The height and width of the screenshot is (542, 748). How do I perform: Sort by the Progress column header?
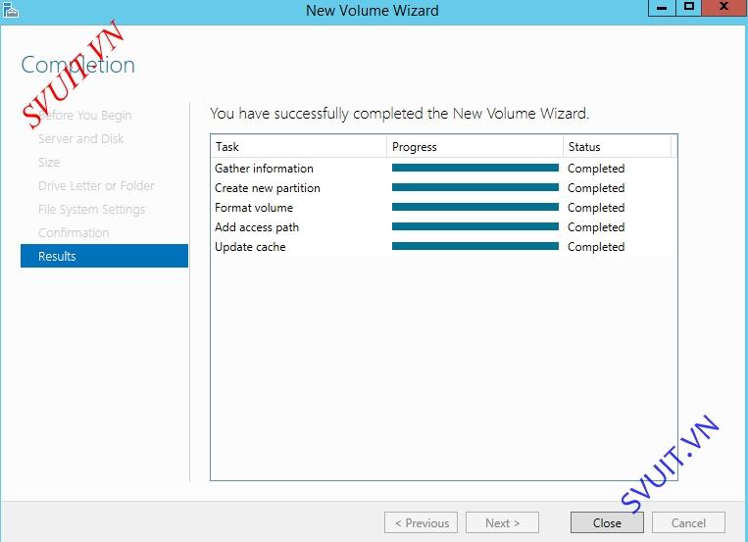point(474,146)
